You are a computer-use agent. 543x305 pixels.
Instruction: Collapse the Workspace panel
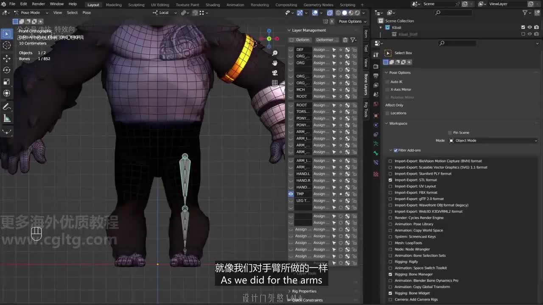pos(386,124)
